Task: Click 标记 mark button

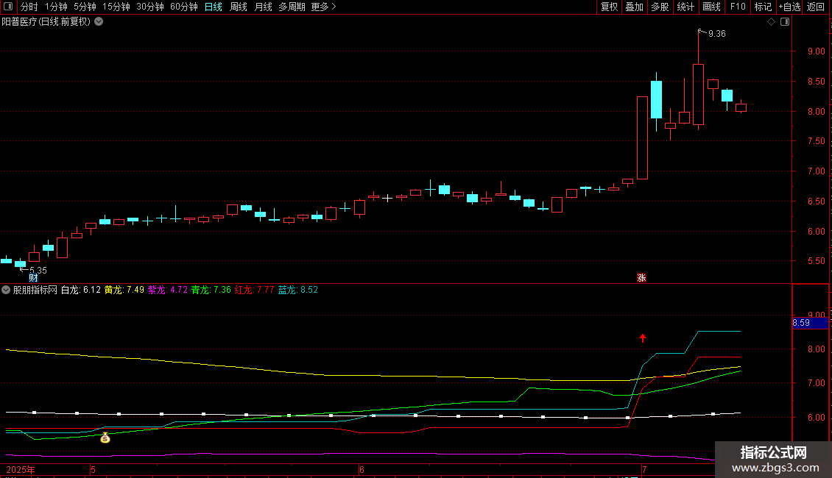Action: point(763,7)
